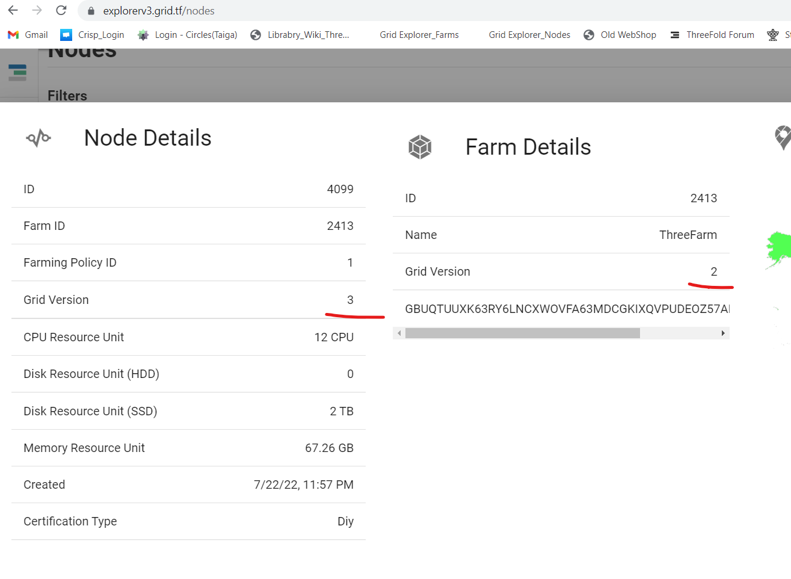Image resolution: width=791 pixels, height=579 pixels.
Task: Click the horizontal scrollbar thumb under the farm key
Action: click(x=523, y=332)
